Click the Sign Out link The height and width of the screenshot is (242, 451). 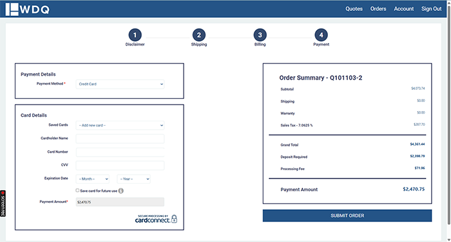pyautogui.click(x=431, y=9)
